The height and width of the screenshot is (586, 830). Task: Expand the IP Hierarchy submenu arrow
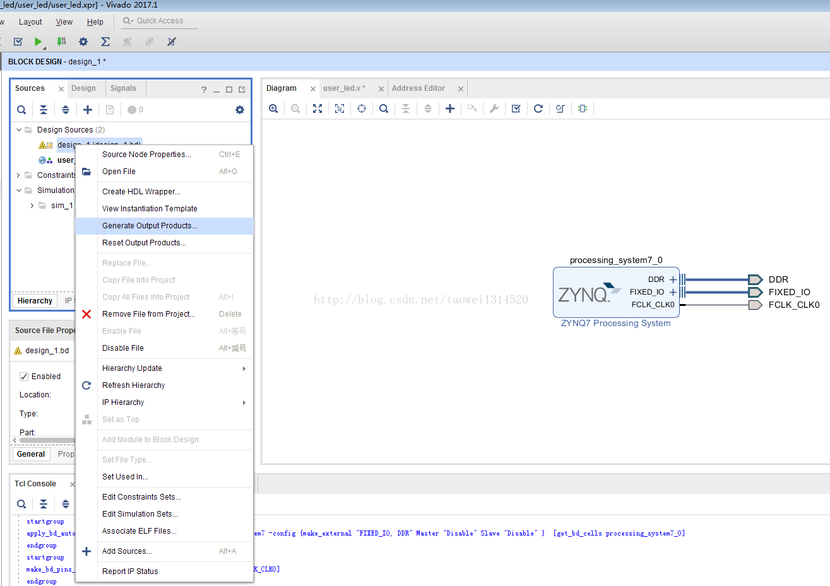tap(244, 402)
